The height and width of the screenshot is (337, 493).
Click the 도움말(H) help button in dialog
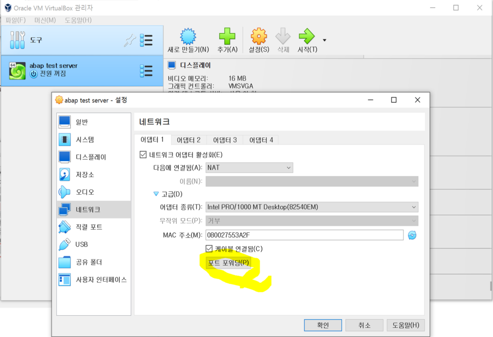[405, 325]
